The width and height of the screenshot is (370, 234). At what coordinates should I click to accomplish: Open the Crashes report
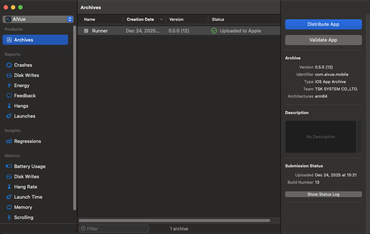tap(23, 65)
